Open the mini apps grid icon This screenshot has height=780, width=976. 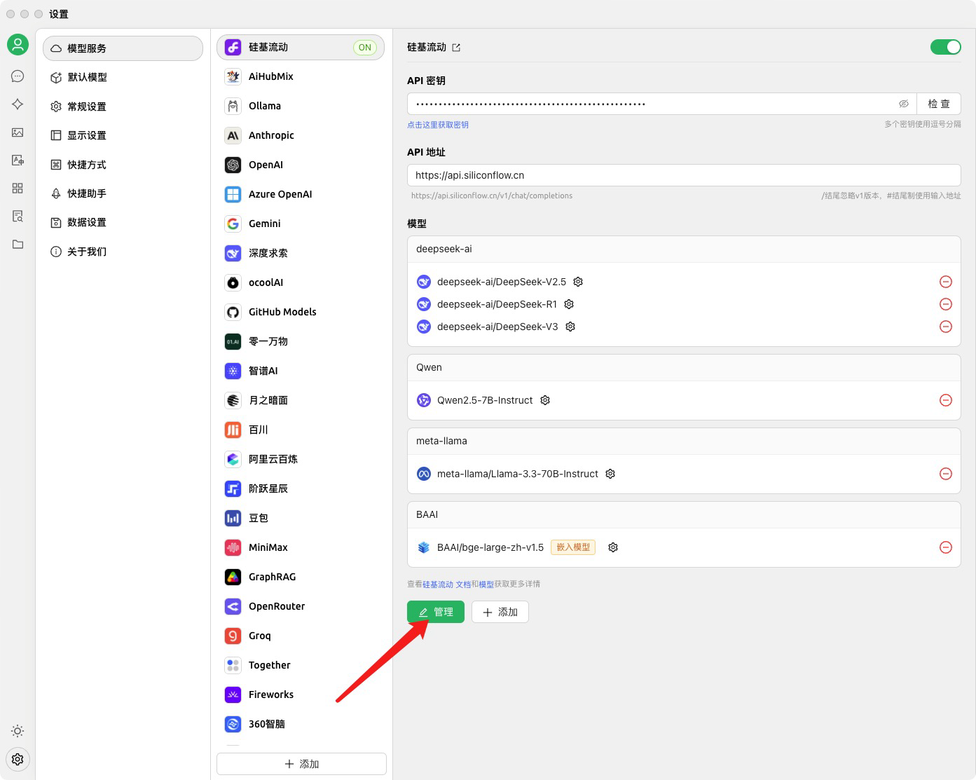pyautogui.click(x=18, y=188)
